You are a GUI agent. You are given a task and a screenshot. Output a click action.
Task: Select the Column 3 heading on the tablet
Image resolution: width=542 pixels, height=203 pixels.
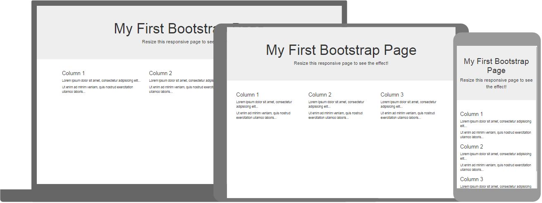click(x=392, y=95)
